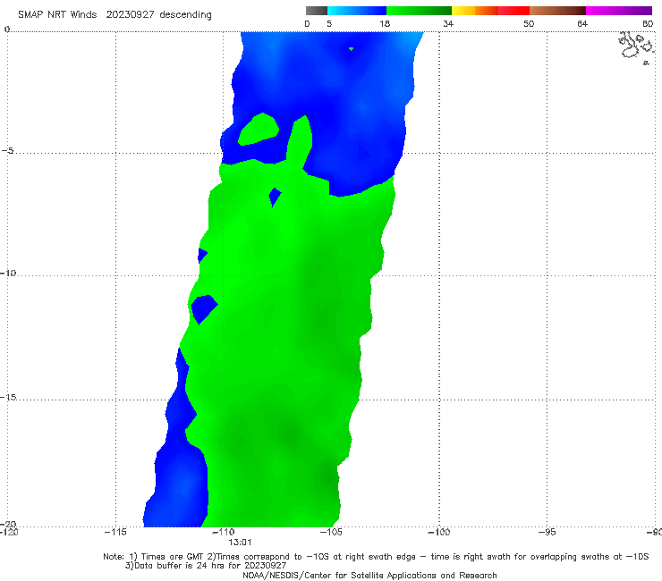
Task: Click the color bar label '18'
Action: pos(385,23)
